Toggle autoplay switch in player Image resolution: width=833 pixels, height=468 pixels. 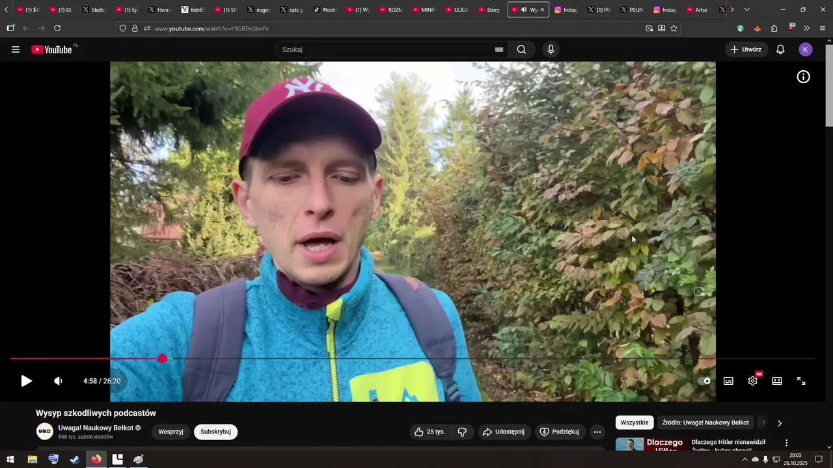704,381
